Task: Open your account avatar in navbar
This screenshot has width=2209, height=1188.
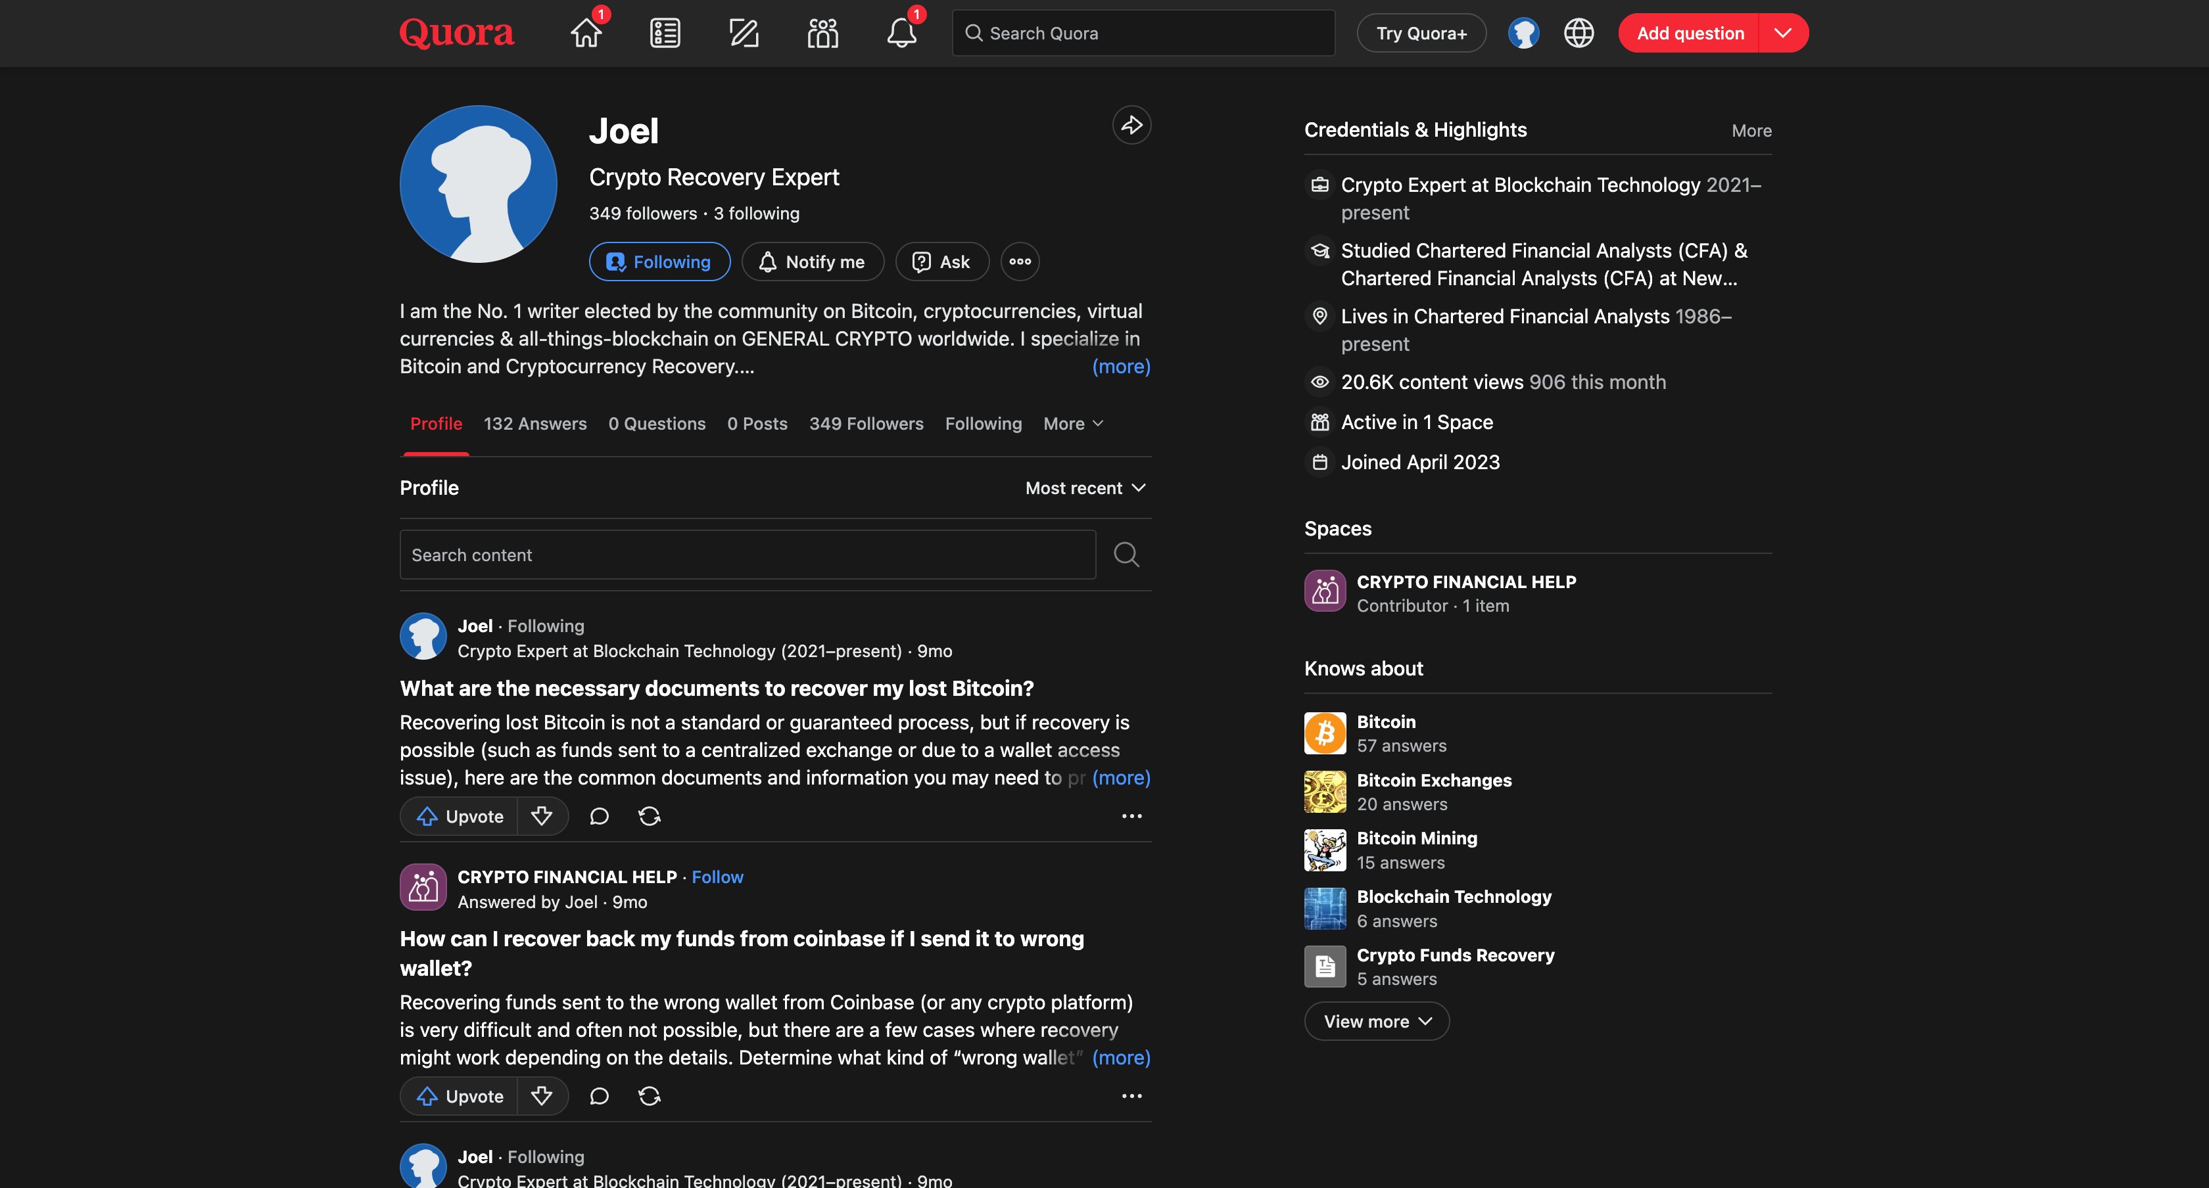Action: point(1523,33)
